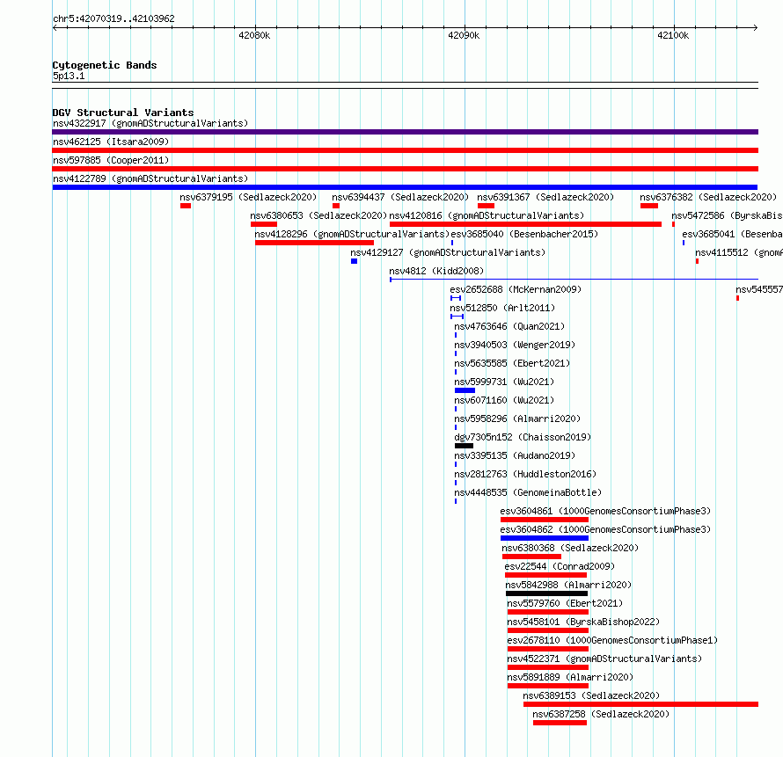Image resolution: width=783 pixels, height=757 pixels.
Task: Click the red nsv4120816 variant bar
Action: [x=525, y=224]
